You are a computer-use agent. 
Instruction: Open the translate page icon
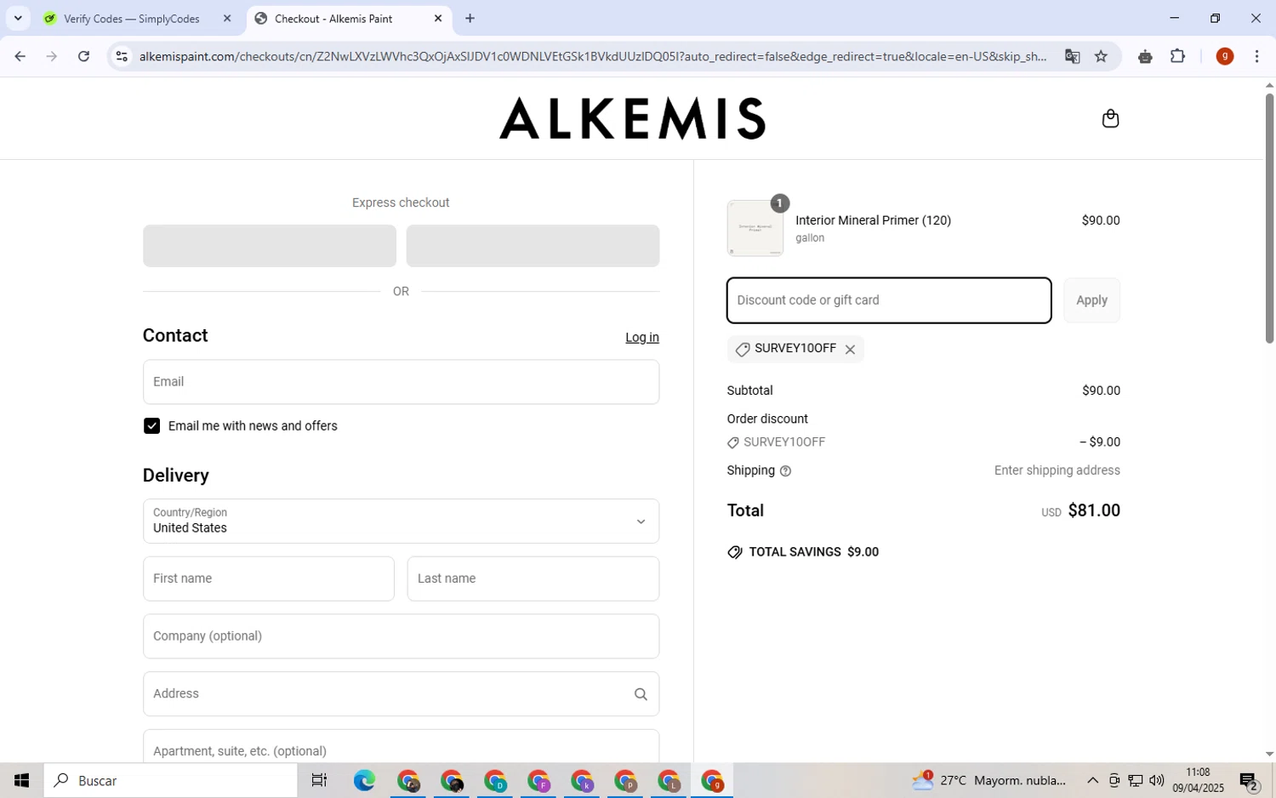coord(1072,56)
